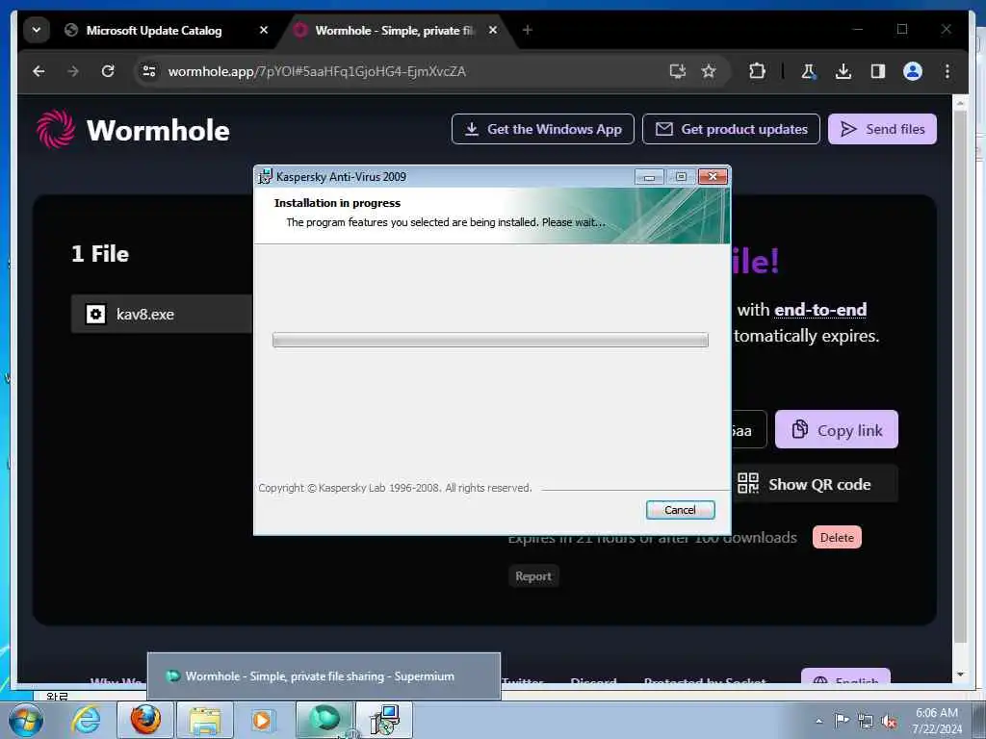The height and width of the screenshot is (739, 986).
Task: Open site information icon in address bar
Action: coord(149,71)
